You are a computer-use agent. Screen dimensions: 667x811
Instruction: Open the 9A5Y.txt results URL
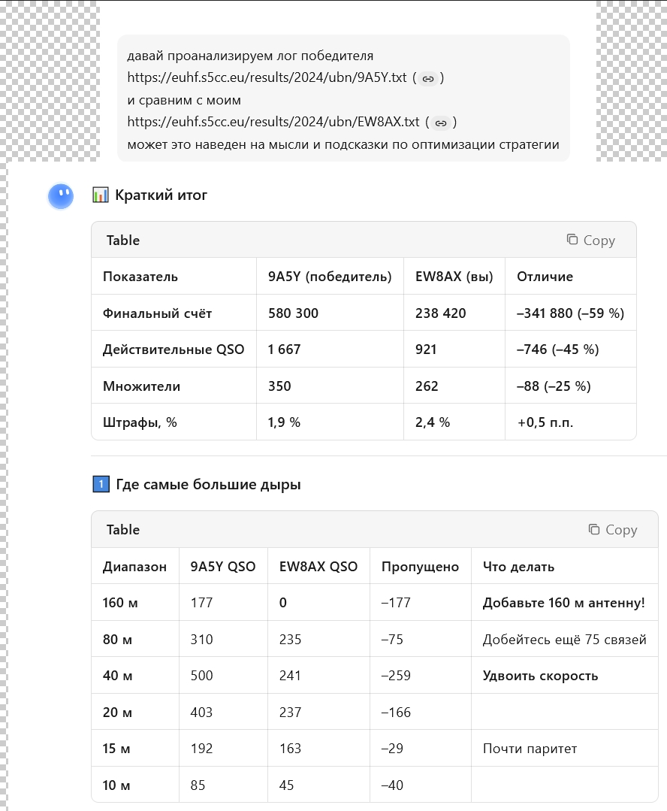tap(267, 78)
